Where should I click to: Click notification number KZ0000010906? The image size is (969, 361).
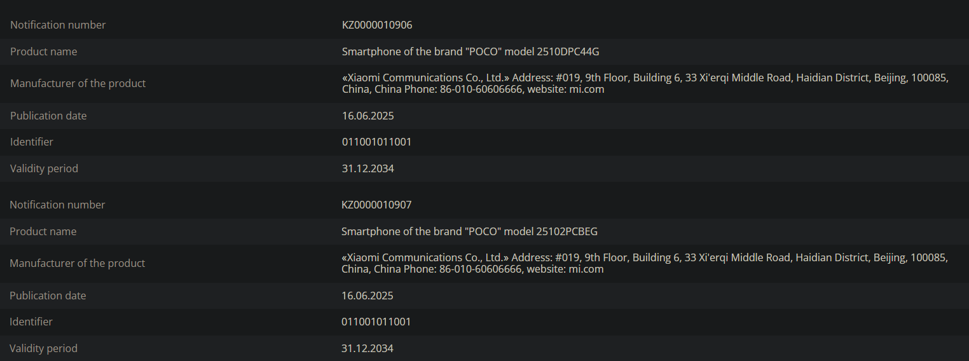point(377,25)
